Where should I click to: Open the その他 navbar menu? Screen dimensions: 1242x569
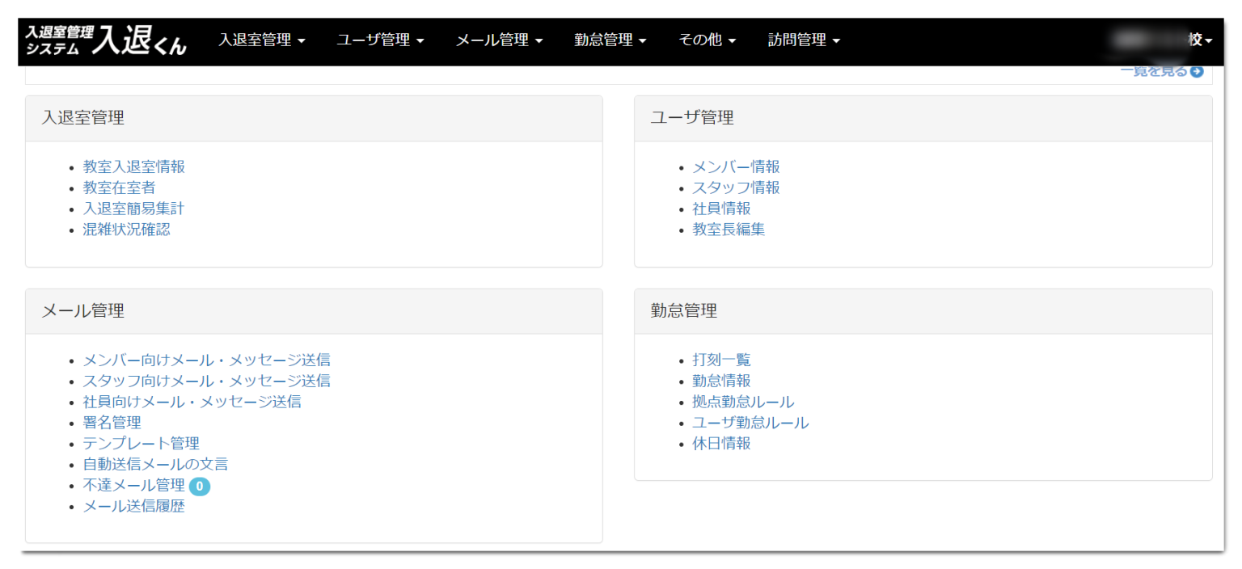[x=707, y=40]
